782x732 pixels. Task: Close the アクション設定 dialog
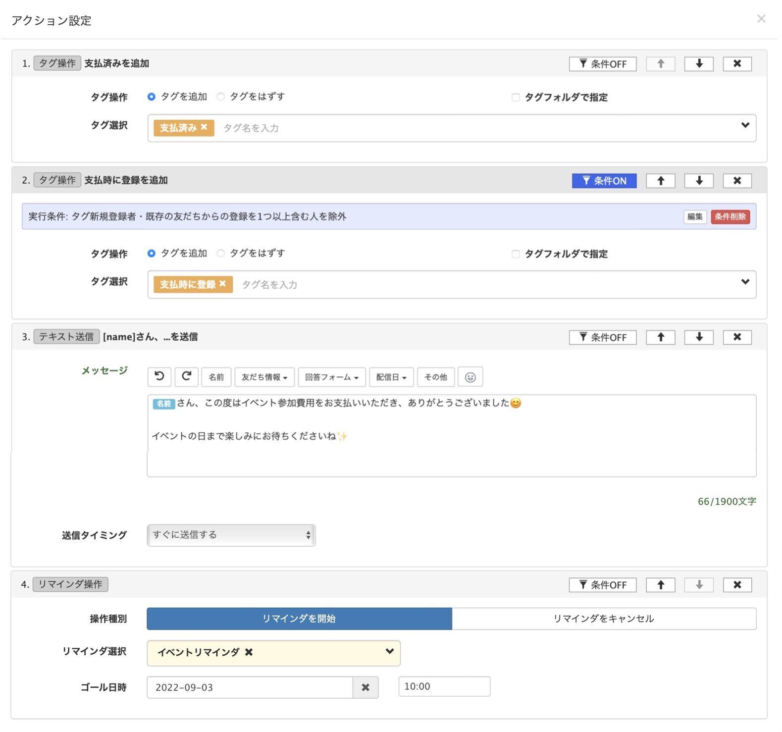coord(761,19)
